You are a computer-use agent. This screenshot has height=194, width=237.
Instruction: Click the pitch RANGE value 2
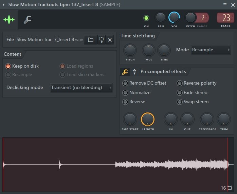[203, 18]
